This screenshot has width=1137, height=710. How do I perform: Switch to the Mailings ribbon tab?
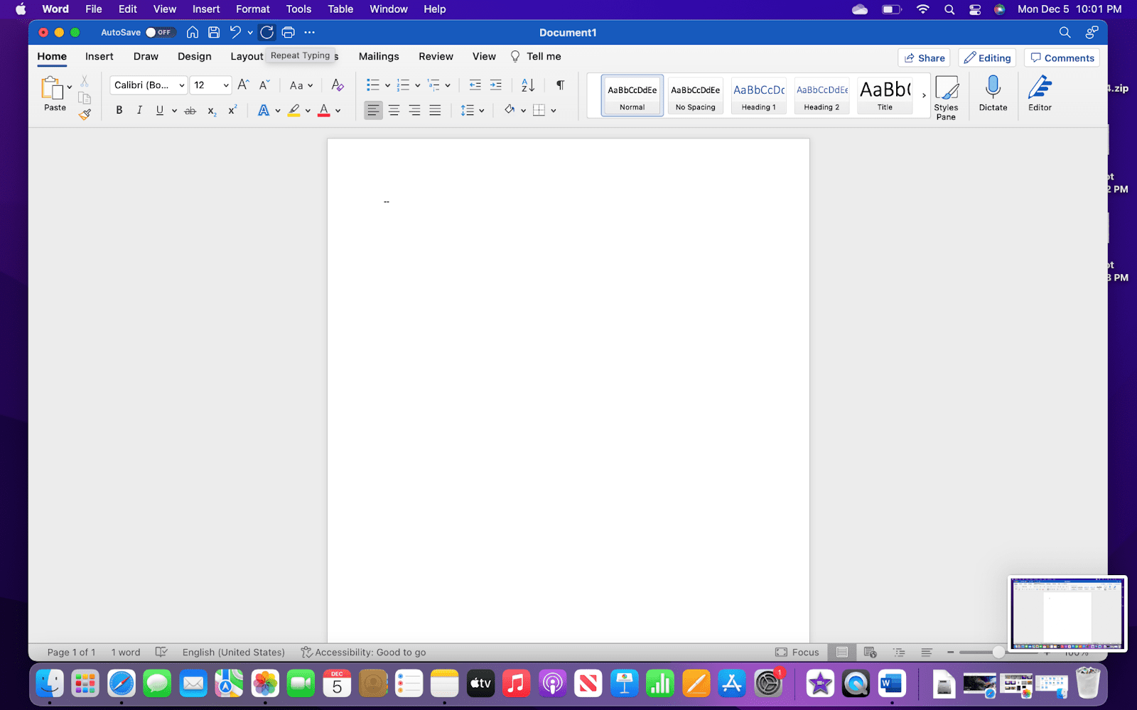pyautogui.click(x=379, y=56)
